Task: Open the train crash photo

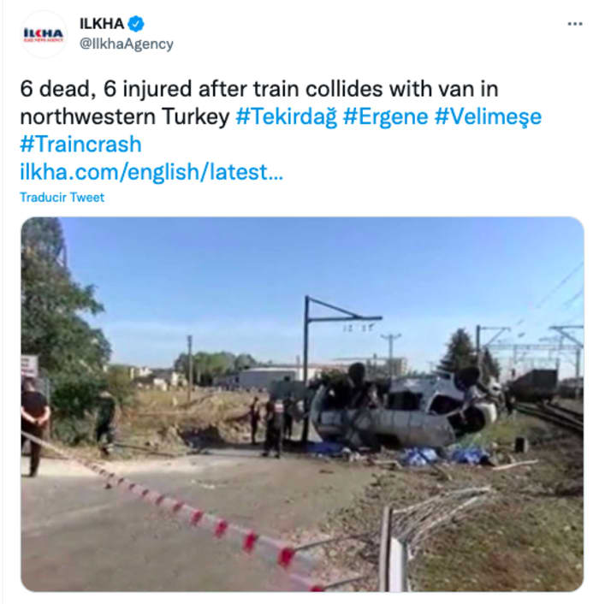Action: pyautogui.click(x=302, y=404)
